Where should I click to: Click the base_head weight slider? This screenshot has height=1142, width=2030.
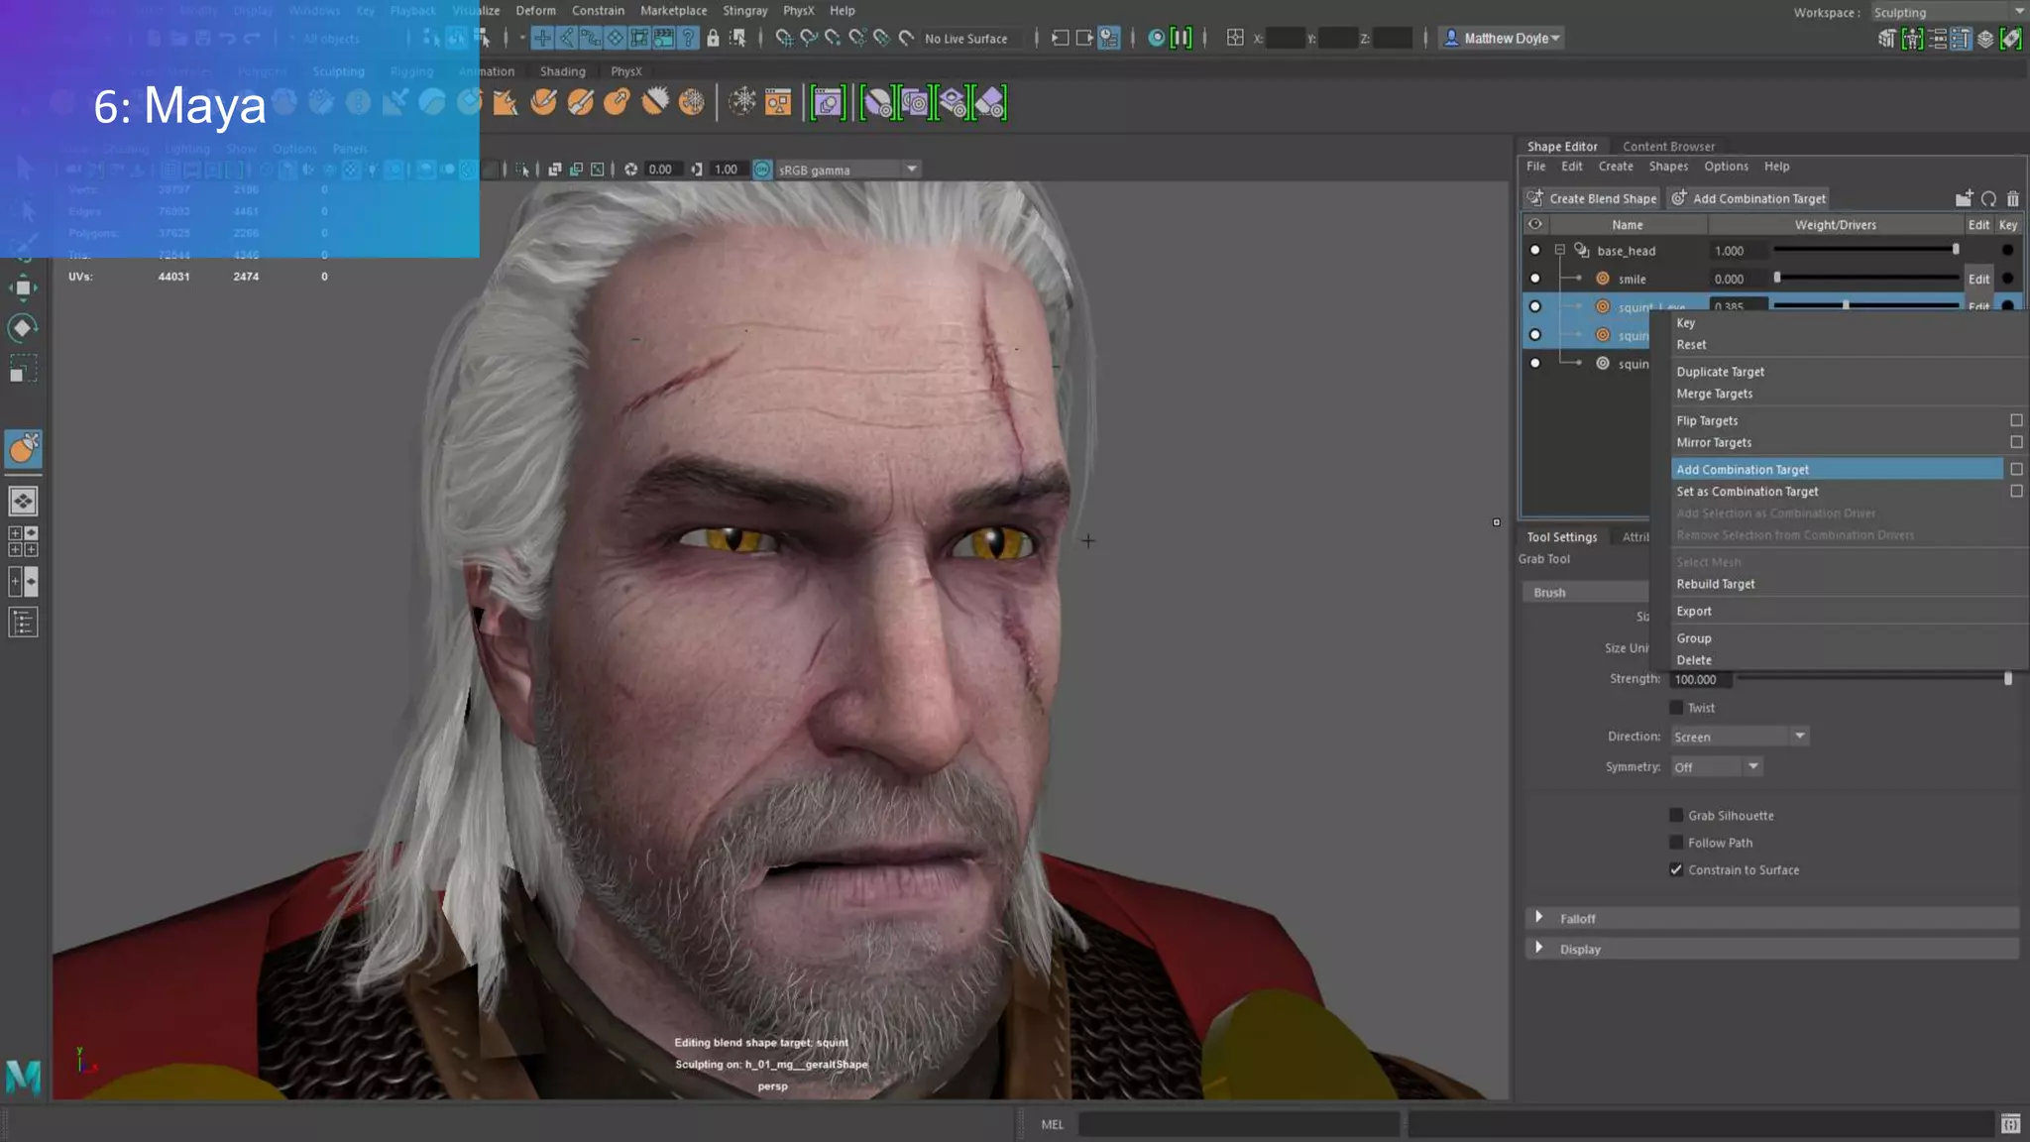[1863, 251]
